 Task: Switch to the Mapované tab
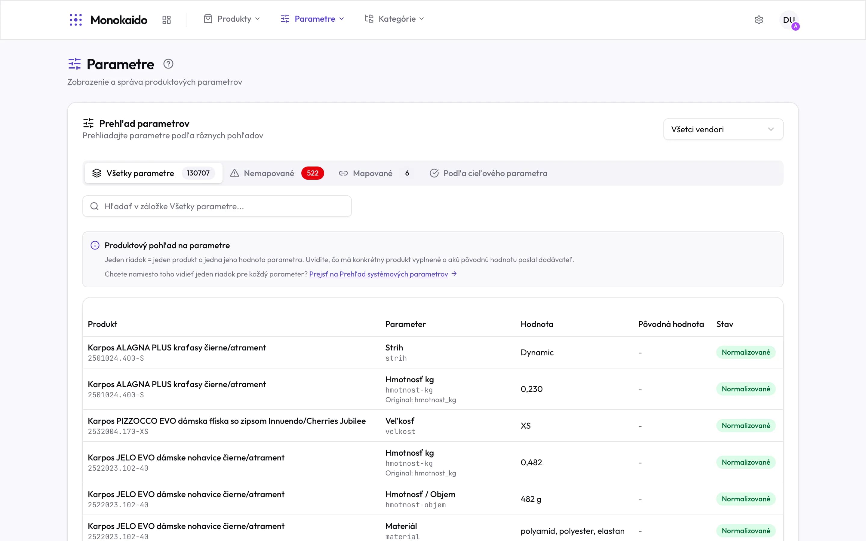point(377,173)
